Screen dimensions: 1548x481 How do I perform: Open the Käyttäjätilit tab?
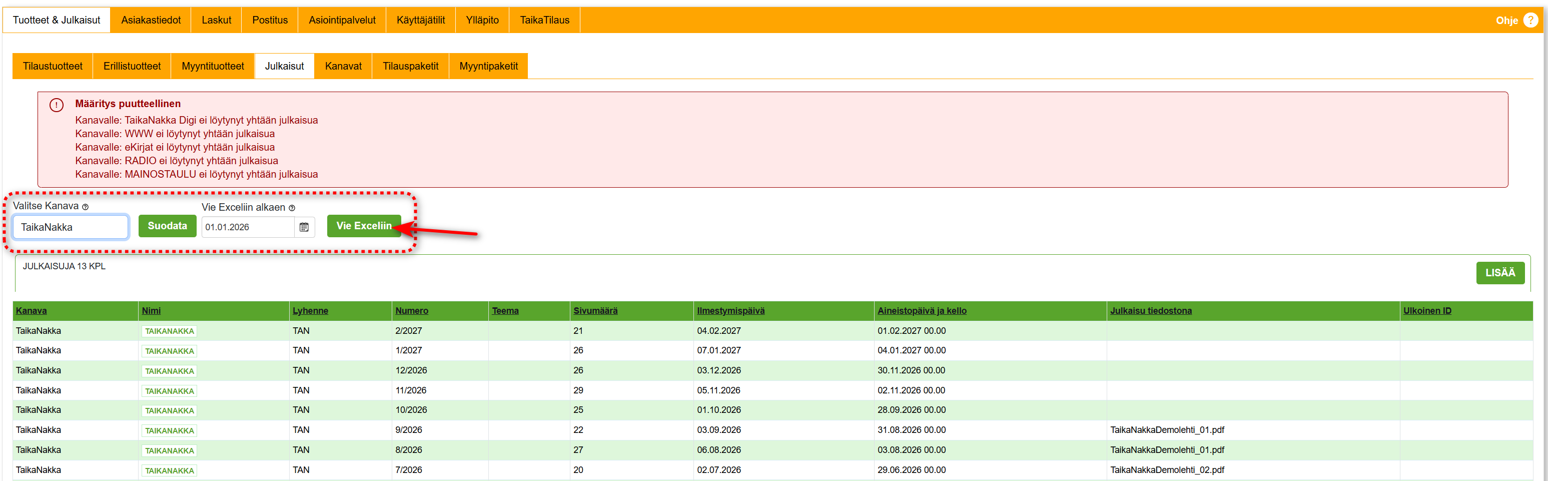pyautogui.click(x=421, y=20)
